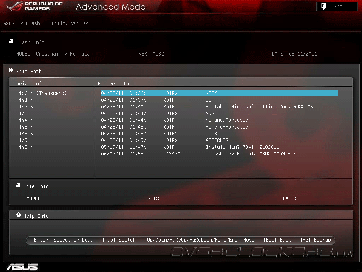Click DATE: 05/11/2011 text

click(x=294, y=54)
